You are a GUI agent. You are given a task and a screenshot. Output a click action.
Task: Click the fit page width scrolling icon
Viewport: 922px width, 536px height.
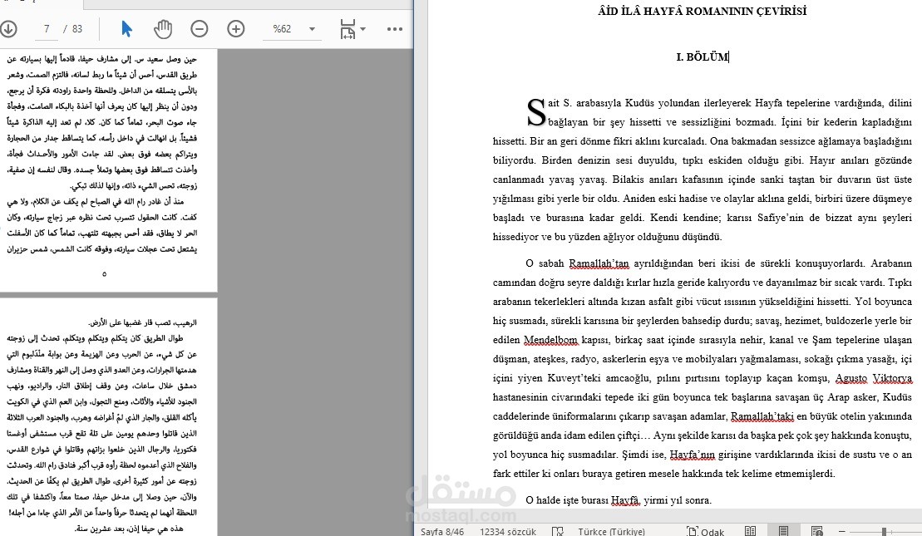click(x=348, y=28)
